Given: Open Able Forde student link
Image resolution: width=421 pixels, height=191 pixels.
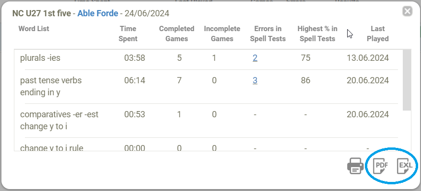Looking at the screenshot, I should [x=98, y=13].
